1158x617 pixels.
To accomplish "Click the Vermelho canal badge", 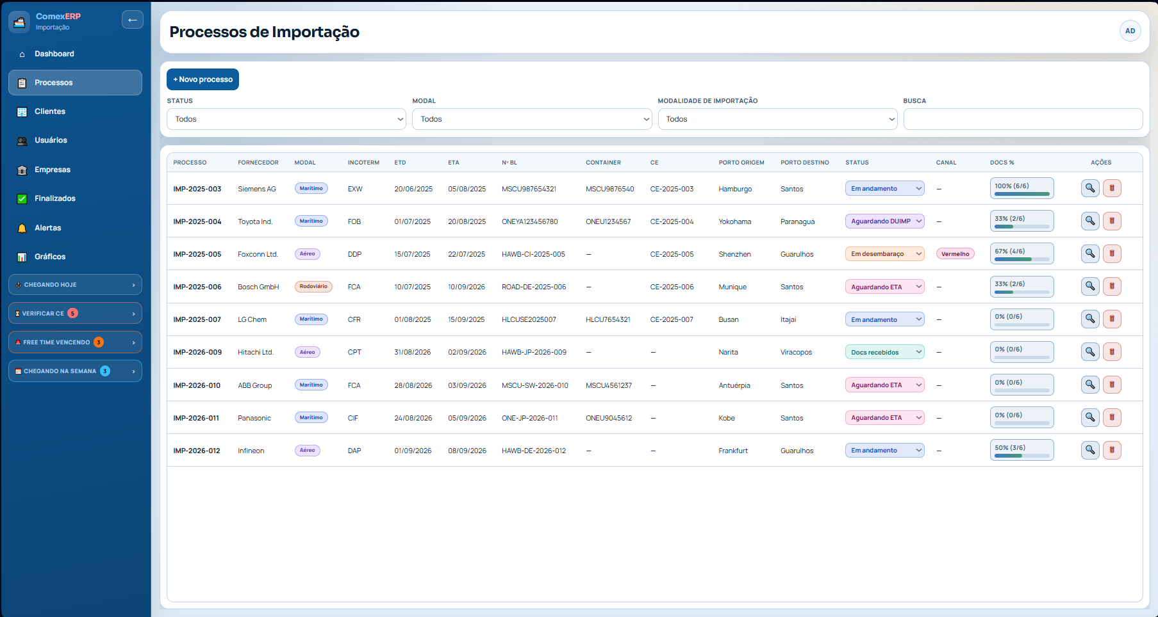I will point(955,254).
